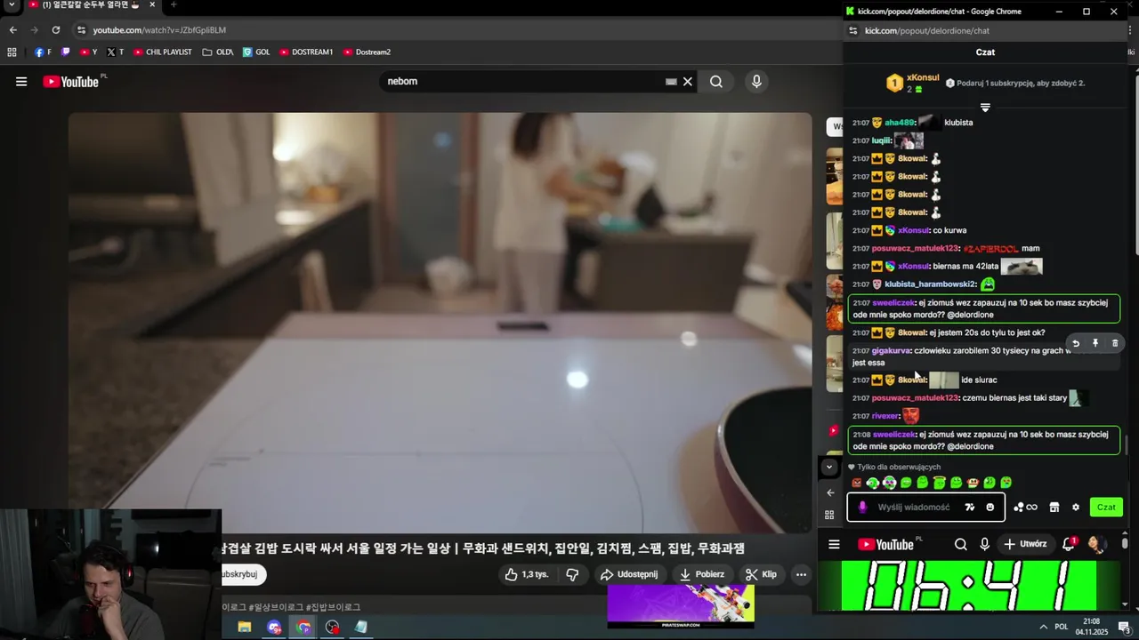Open a new browser tab with plus
1139x640 pixels.
pyautogui.click(x=174, y=4)
